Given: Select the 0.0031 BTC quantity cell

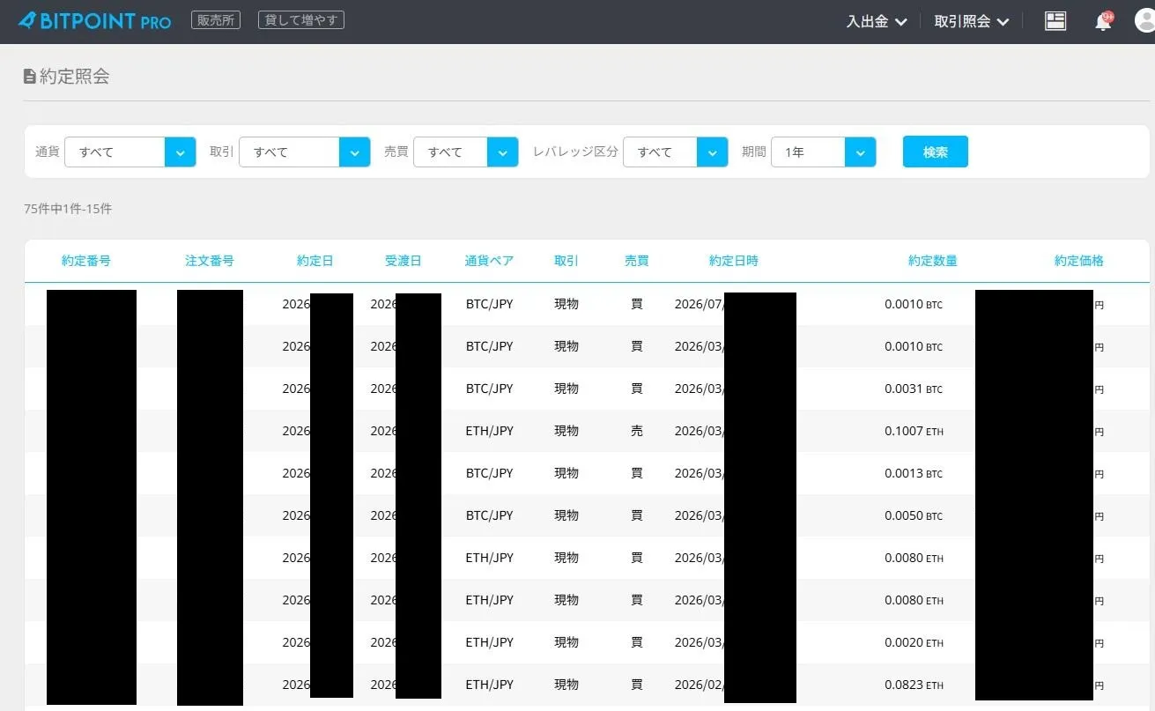Looking at the screenshot, I should pyautogui.click(x=914, y=389).
